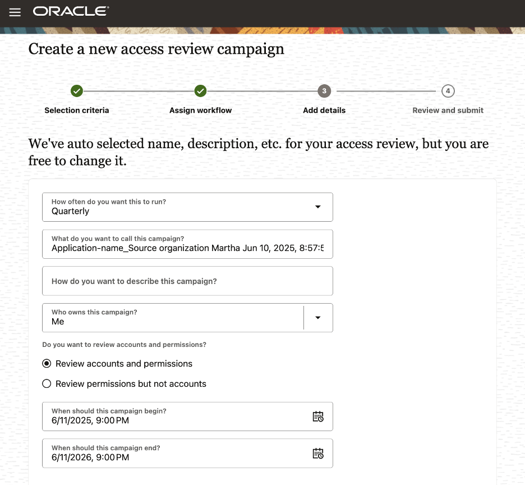The image size is (525, 485).
Task: Open the campaign frequency dropdown showing Quarterly
Action: [188, 207]
